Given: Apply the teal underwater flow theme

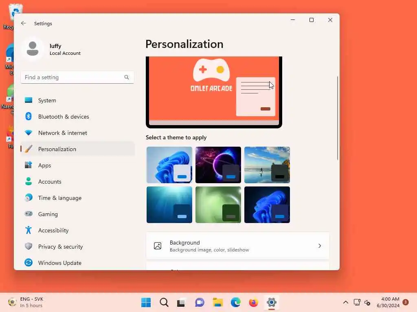Looking at the screenshot, I should pyautogui.click(x=169, y=205).
